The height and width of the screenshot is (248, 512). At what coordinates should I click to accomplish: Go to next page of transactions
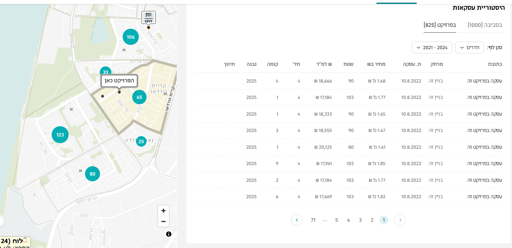[x=297, y=220]
